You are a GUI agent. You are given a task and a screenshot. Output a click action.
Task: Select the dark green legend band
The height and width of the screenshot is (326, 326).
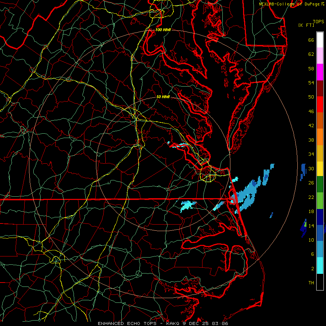point(320,184)
